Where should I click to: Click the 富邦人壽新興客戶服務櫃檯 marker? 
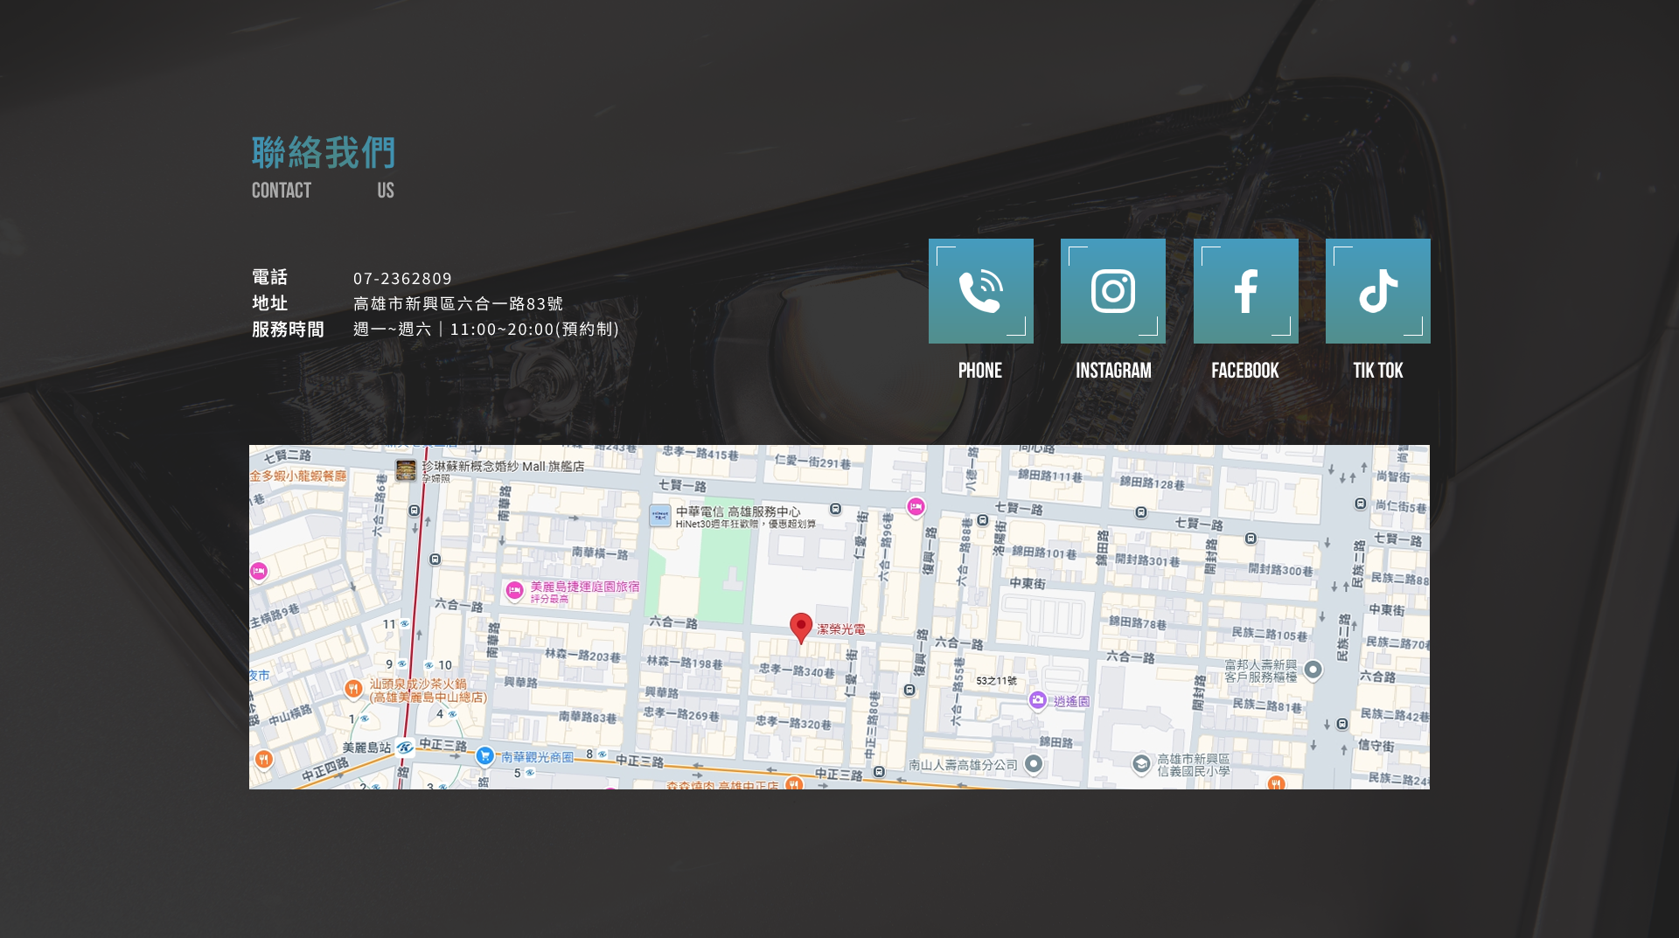click(1313, 670)
